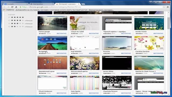The width and height of the screenshot is (172, 97).
Task: Close the Google tab
Action: [x=27, y=4]
